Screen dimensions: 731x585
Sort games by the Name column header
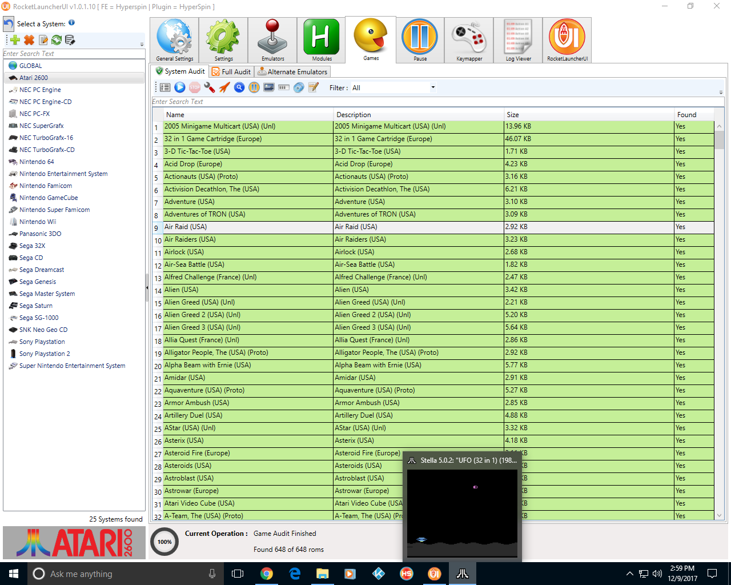tap(248, 115)
